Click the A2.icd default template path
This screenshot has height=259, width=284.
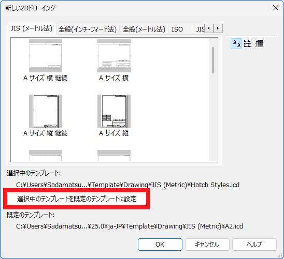tap(130, 226)
